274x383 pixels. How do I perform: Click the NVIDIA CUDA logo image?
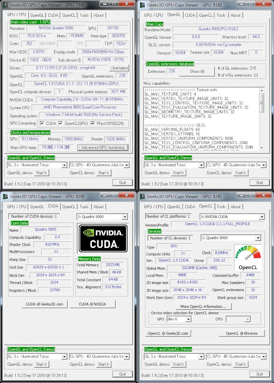point(103,238)
